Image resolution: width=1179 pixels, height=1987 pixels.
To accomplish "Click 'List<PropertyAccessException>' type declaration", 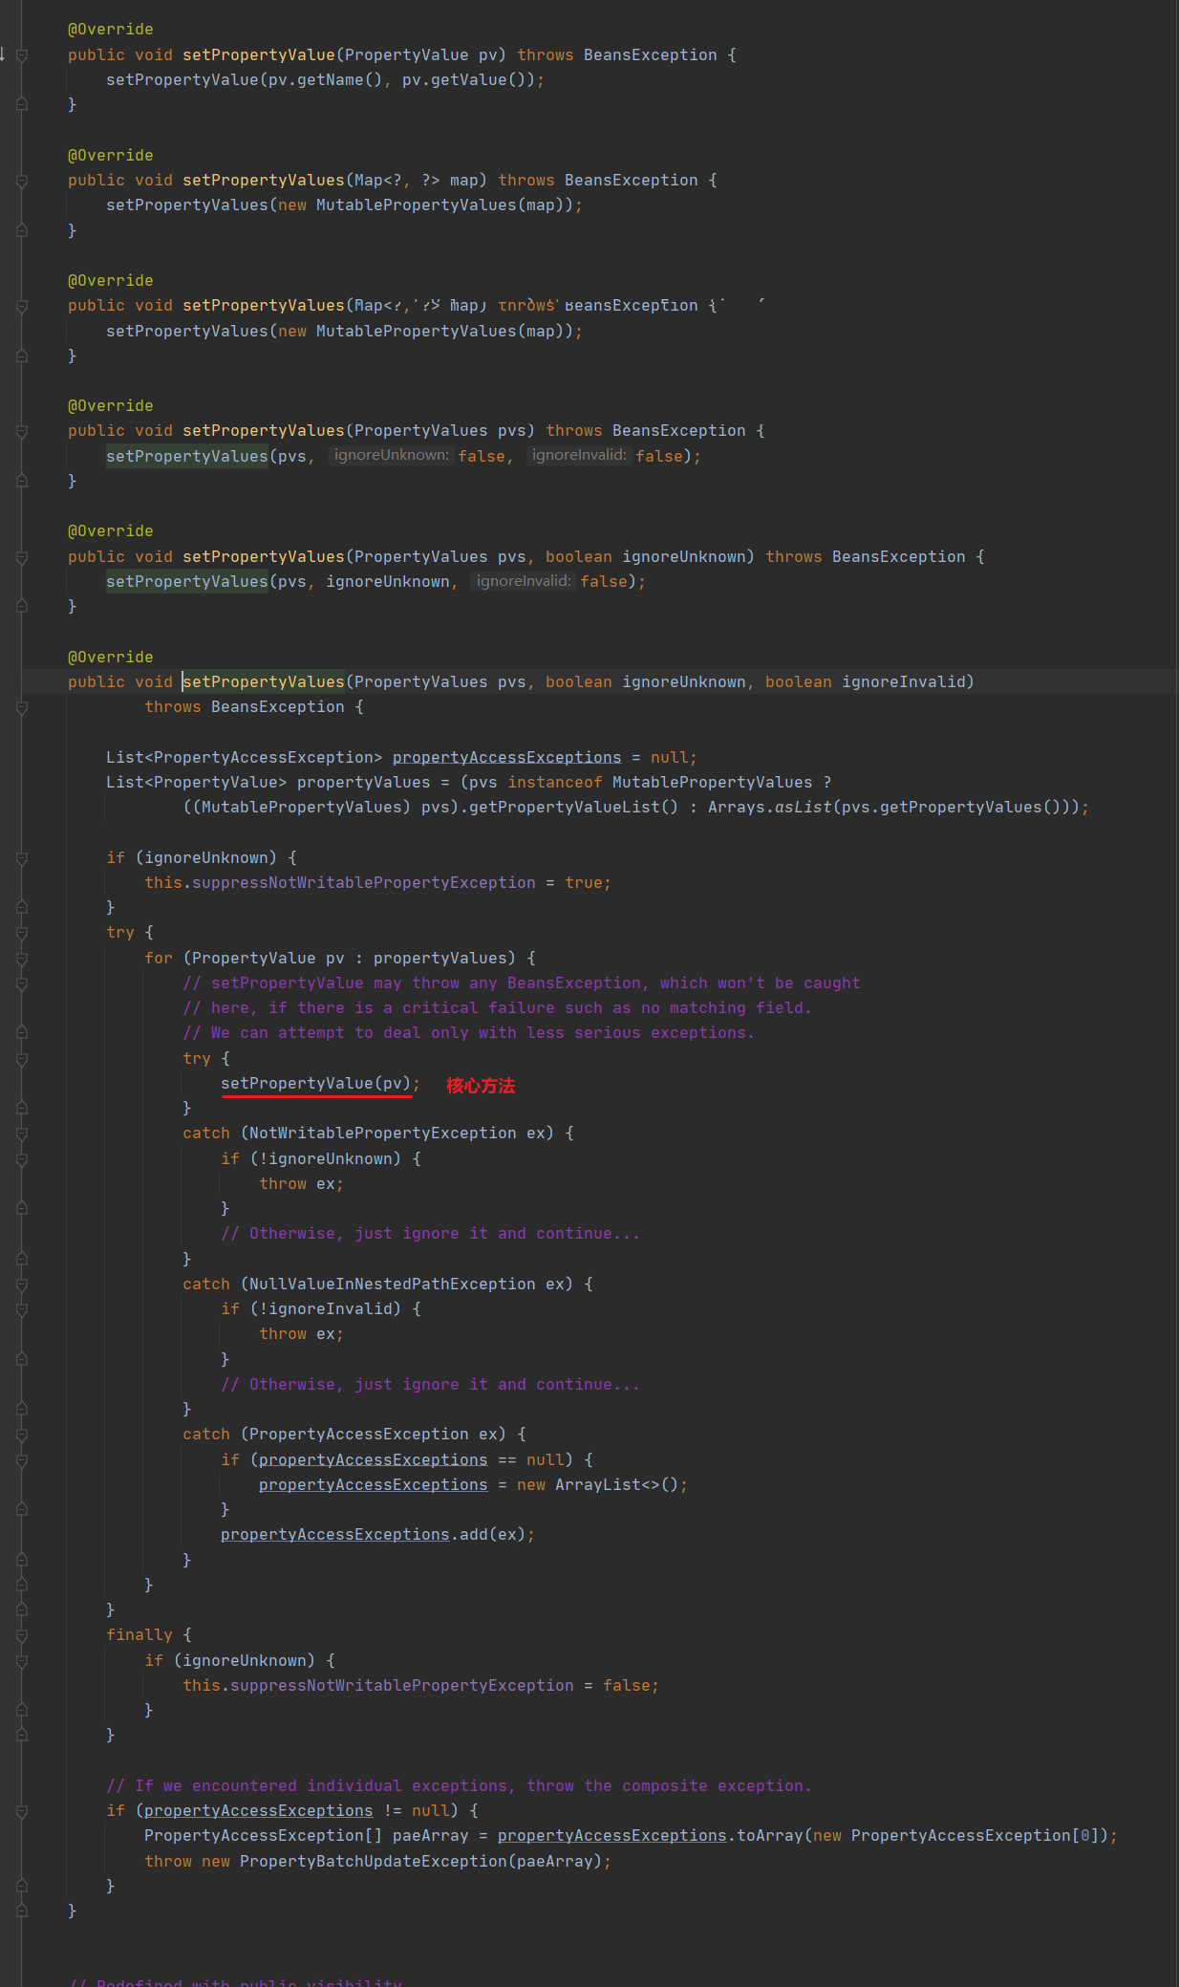I will [244, 758].
